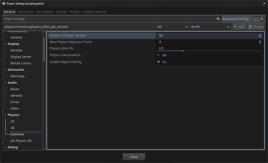Click the stepper on Max Physics Steps per Frame
Screen dimensions: 268x163
point(260,42)
